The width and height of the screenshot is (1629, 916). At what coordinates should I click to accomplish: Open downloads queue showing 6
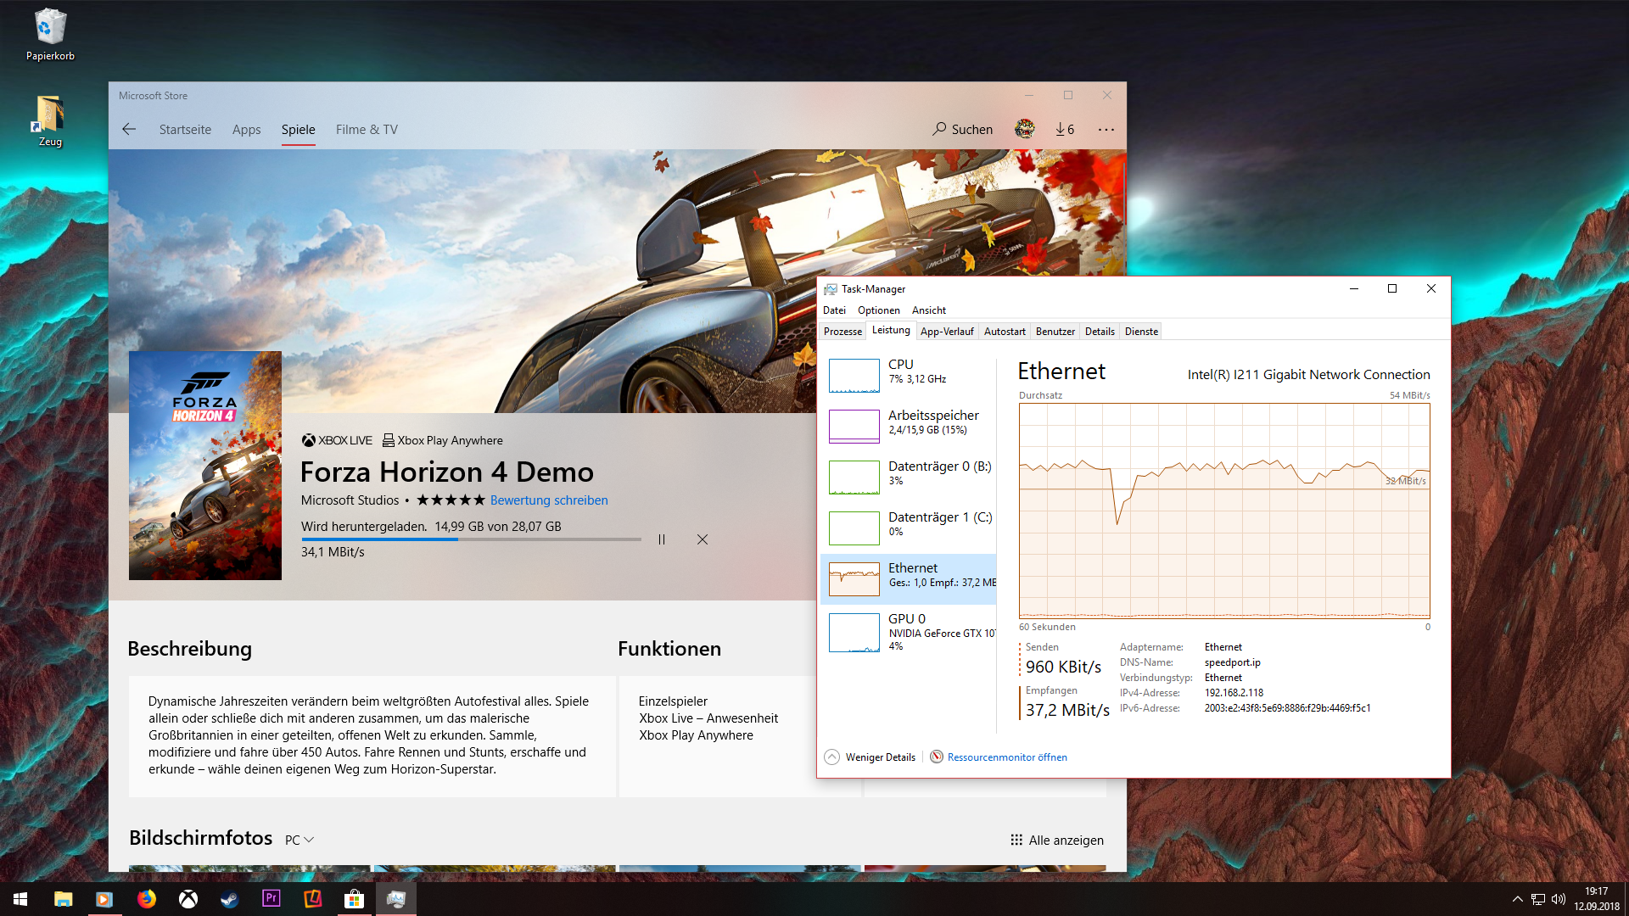pos(1065,129)
